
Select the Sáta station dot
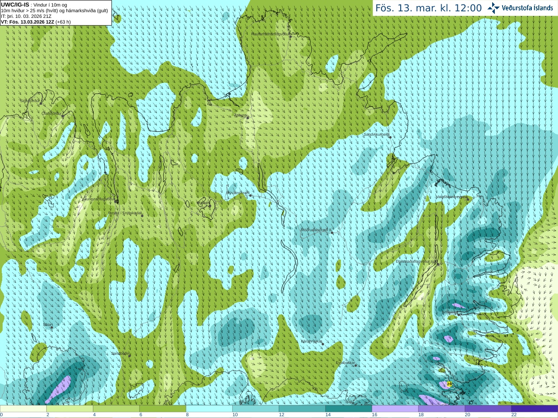[x=52, y=327]
